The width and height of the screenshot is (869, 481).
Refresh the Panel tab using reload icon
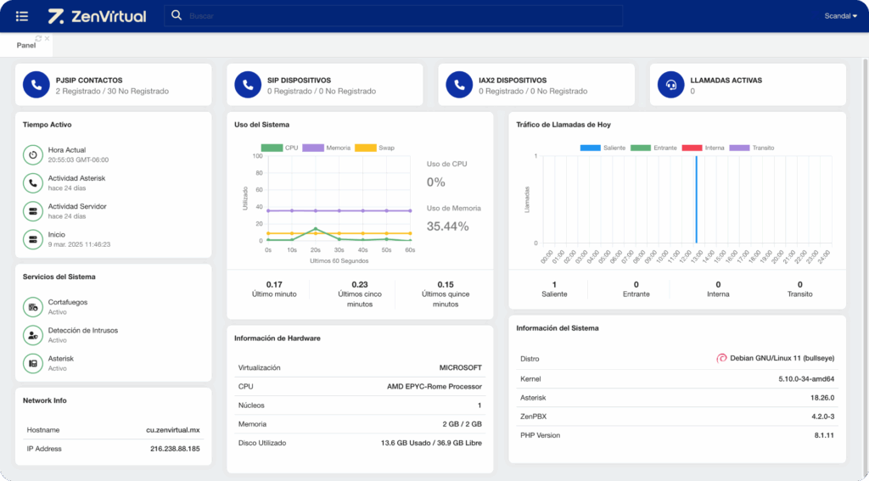coord(39,38)
